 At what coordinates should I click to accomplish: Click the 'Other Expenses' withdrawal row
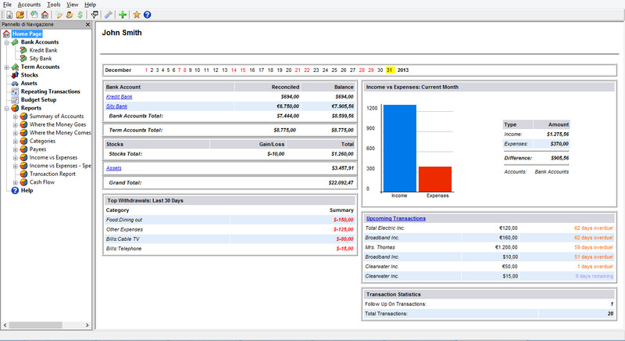pyautogui.click(x=230, y=229)
